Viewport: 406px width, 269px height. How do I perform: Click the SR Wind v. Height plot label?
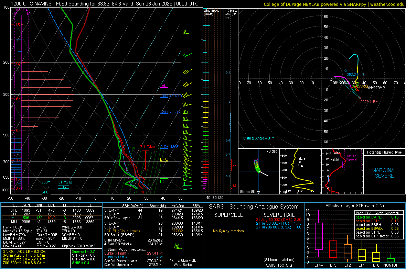335,156
